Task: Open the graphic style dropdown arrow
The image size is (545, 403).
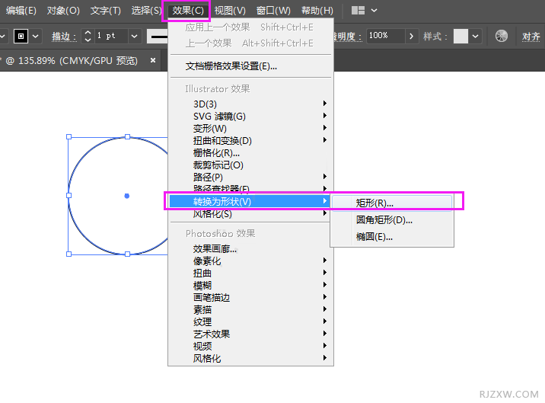Action: pos(476,36)
